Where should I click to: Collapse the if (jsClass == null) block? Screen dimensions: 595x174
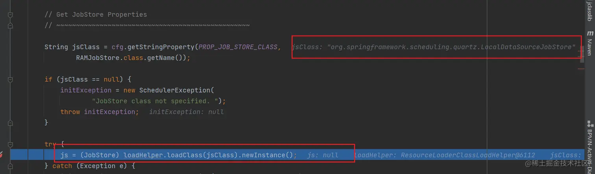[11, 79]
